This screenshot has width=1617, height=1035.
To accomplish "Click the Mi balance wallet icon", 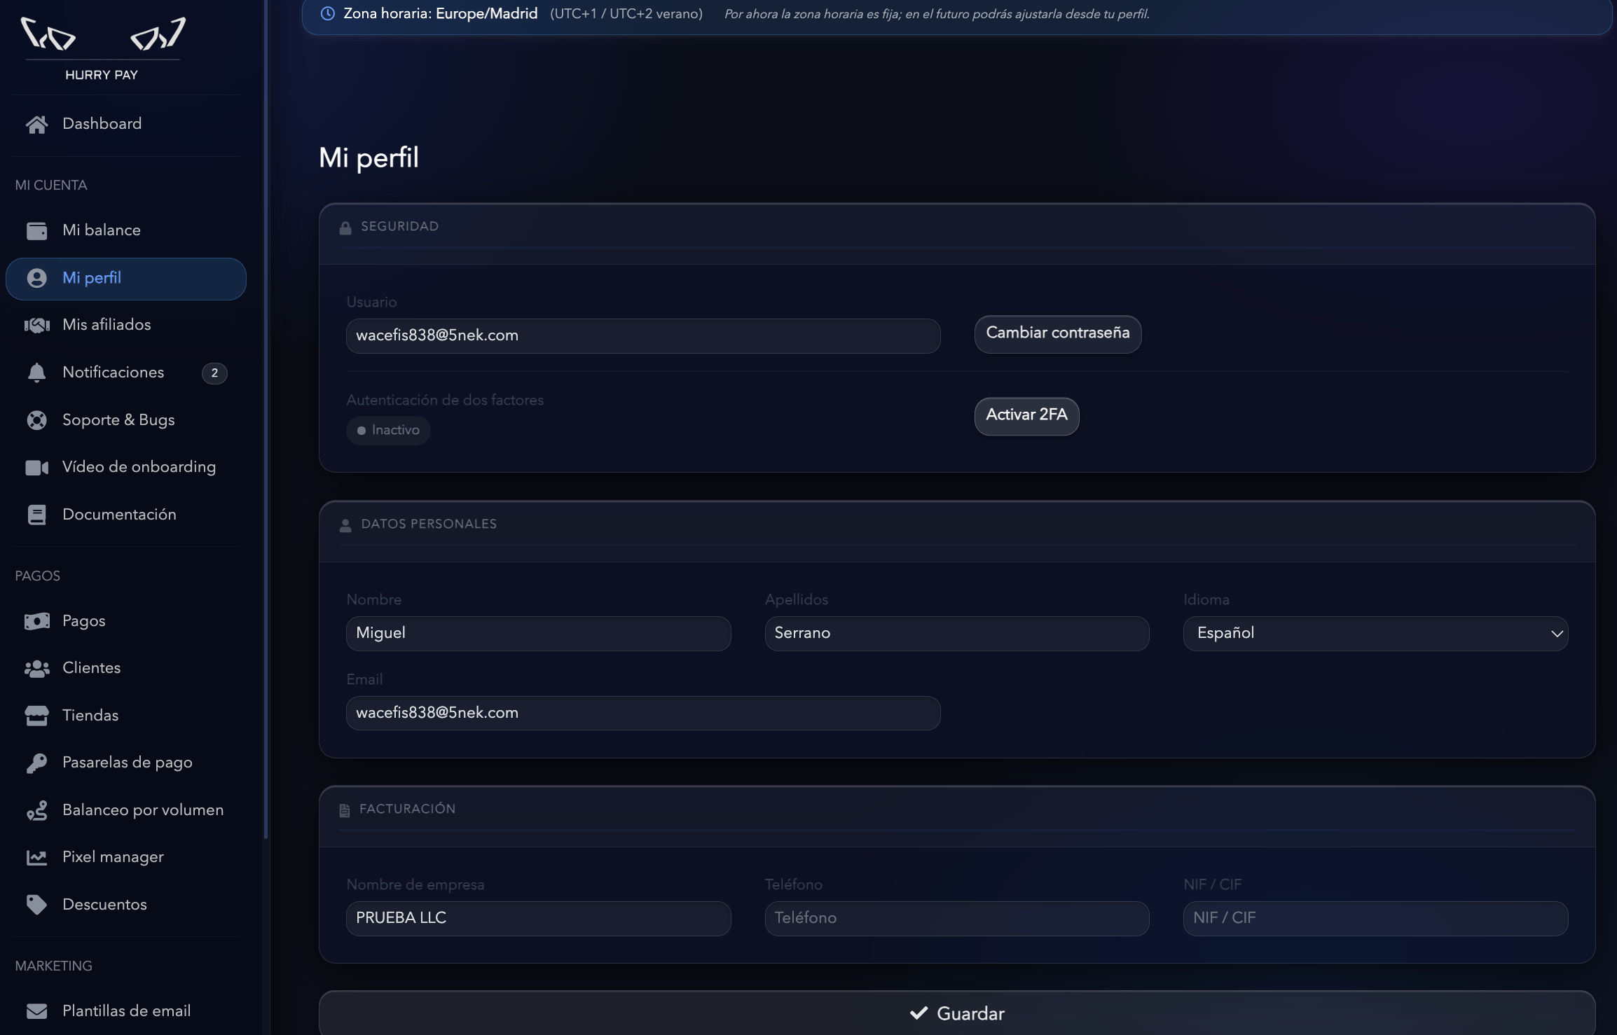I will tap(36, 230).
